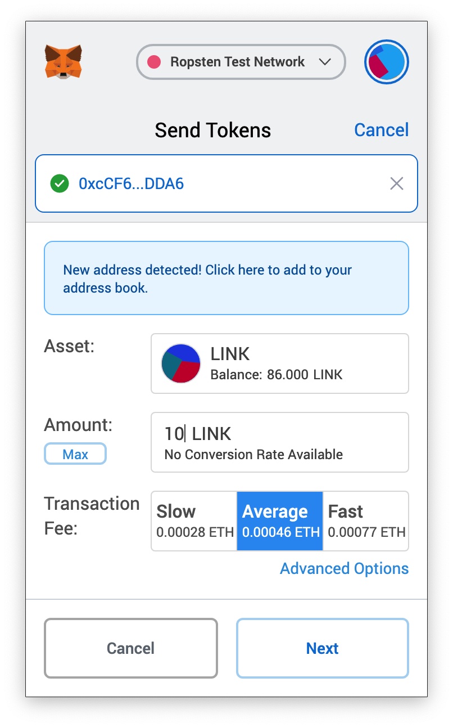The image size is (453, 727).
Task: Open Advanced Options for gas settings
Action: (x=344, y=568)
